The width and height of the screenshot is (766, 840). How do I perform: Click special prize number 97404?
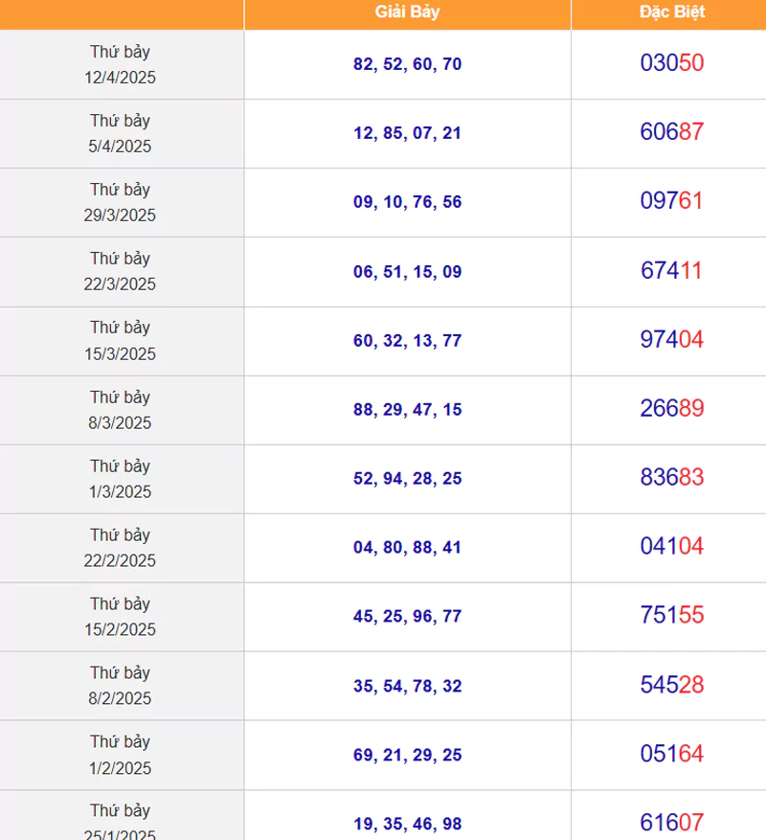tap(672, 339)
